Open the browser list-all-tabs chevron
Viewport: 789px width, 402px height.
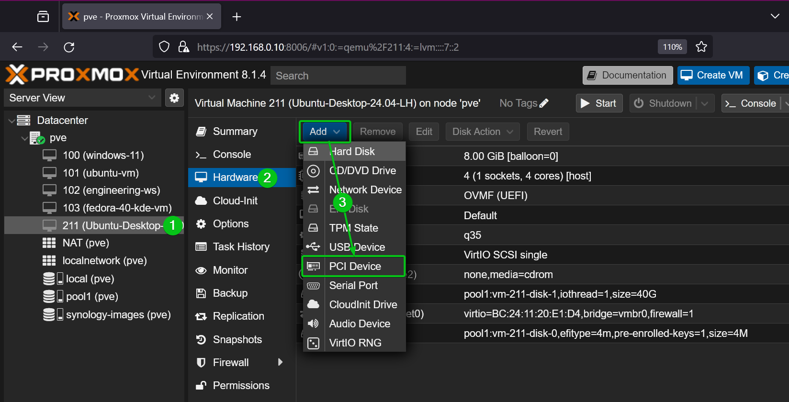(x=775, y=17)
